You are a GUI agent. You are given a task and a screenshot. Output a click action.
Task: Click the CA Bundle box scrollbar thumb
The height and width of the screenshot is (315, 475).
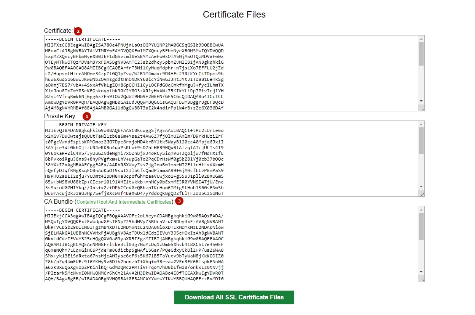pyautogui.click(x=421, y=226)
